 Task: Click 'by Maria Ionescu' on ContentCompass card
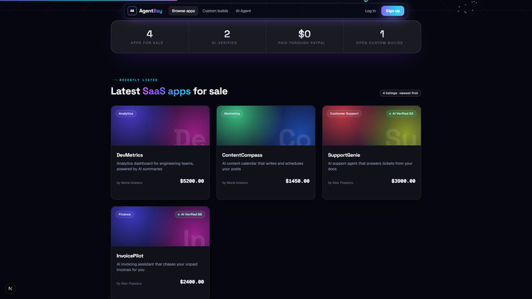point(235,183)
